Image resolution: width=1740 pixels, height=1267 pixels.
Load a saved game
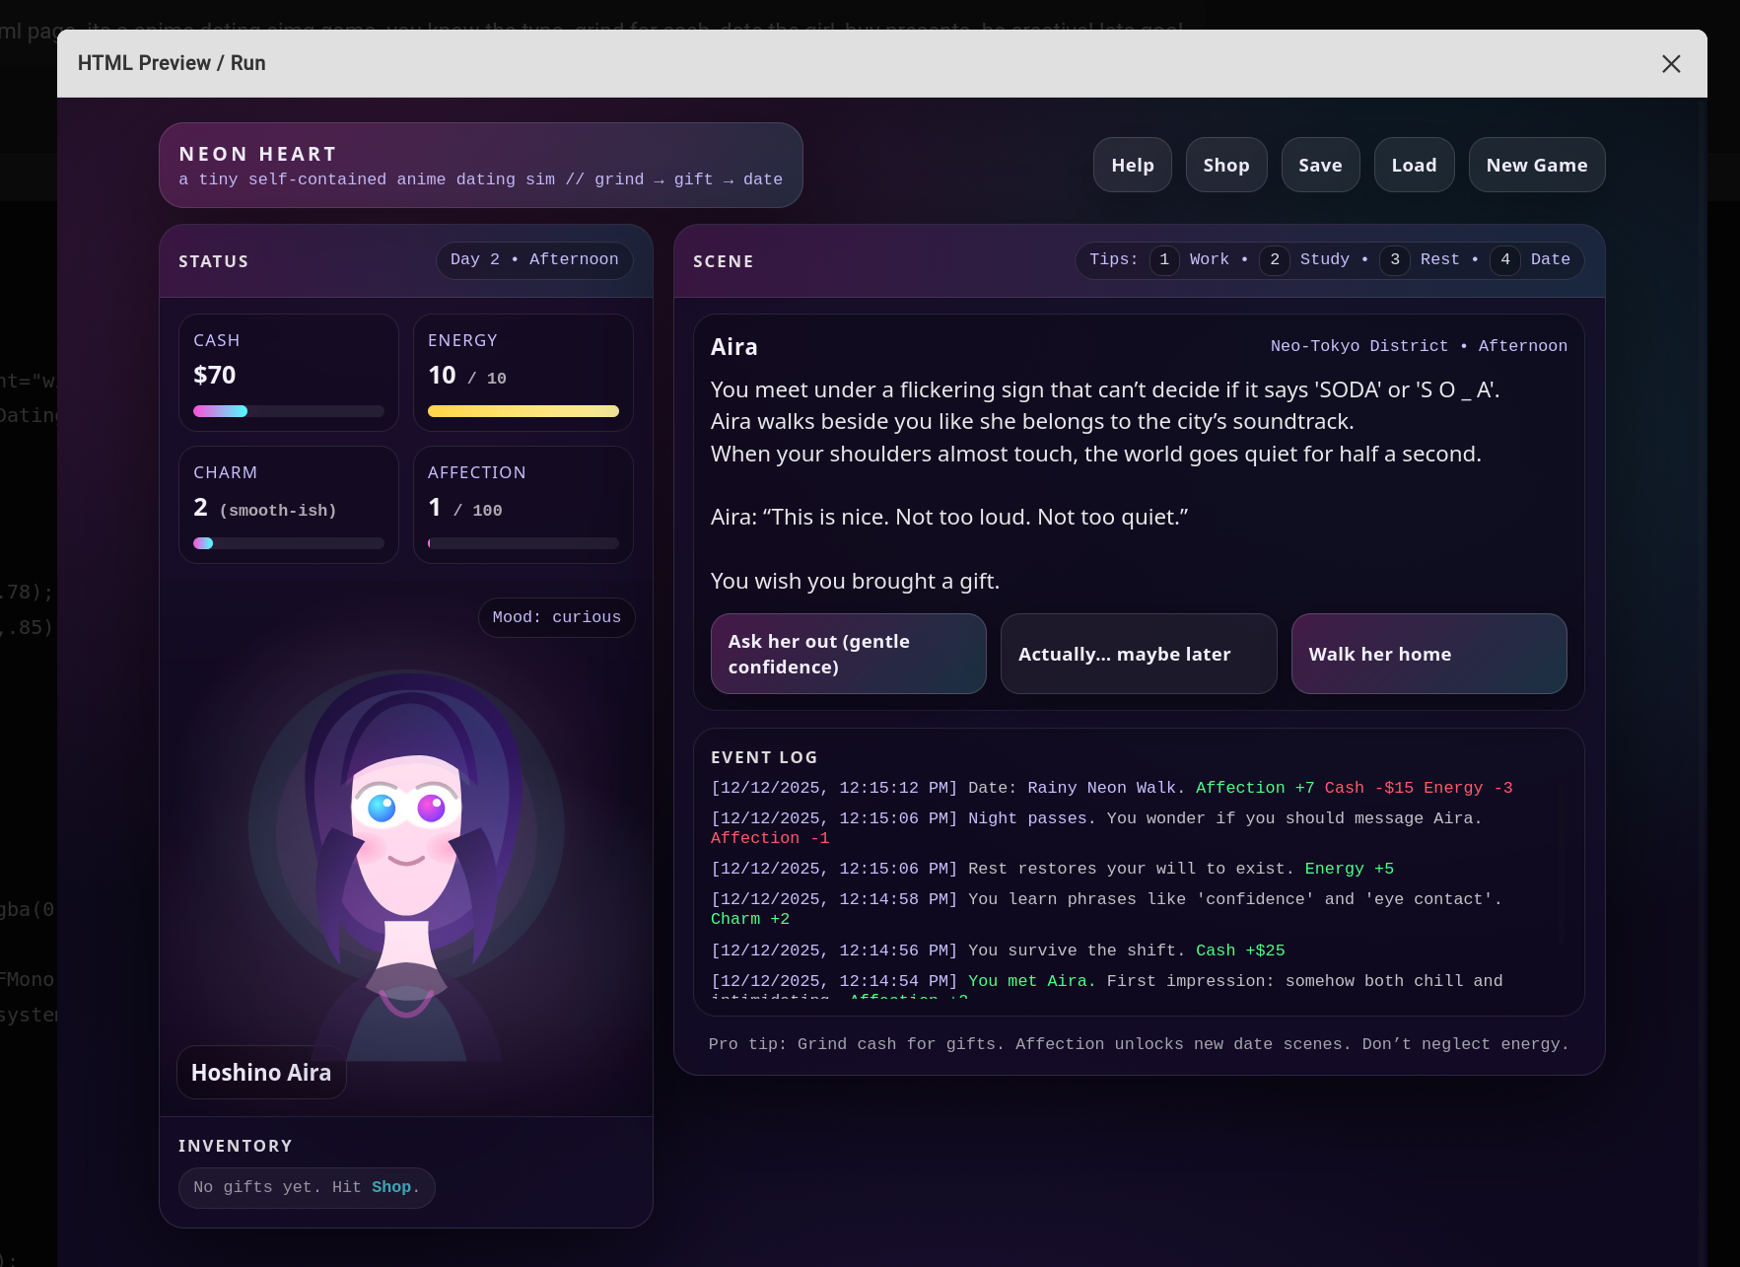coord(1414,165)
